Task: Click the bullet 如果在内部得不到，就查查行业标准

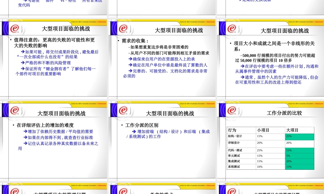Action: tap(58, 137)
